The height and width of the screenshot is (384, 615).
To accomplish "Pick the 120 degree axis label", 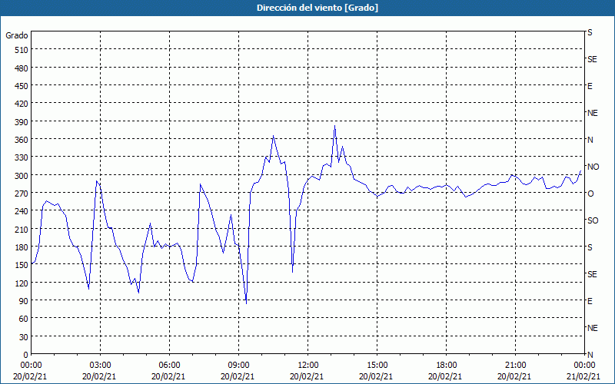I will point(22,283).
